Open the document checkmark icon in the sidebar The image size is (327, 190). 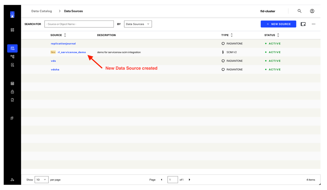12,100
